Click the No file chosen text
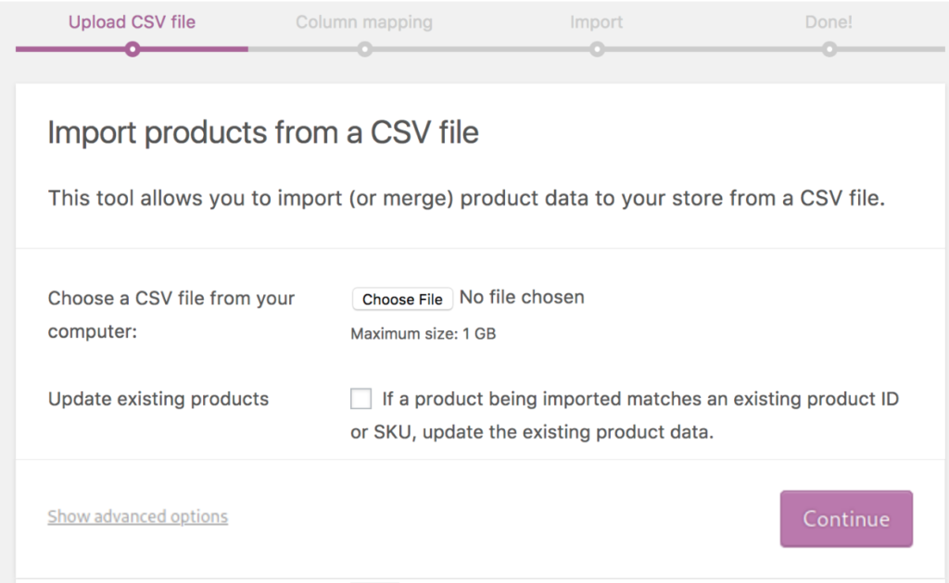949x583 pixels. 522,297
